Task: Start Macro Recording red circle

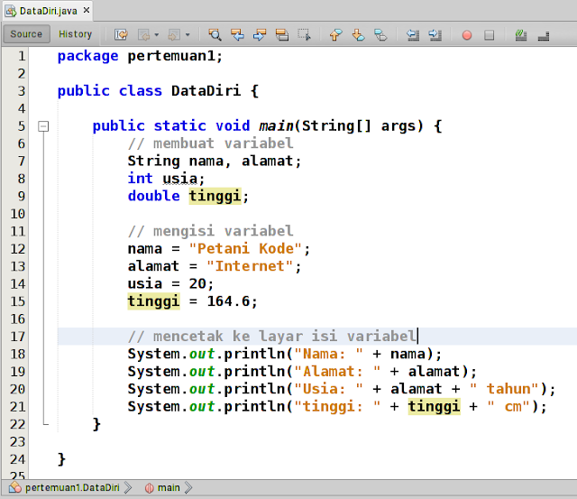Action: pyautogui.click(x=467, y=35)
